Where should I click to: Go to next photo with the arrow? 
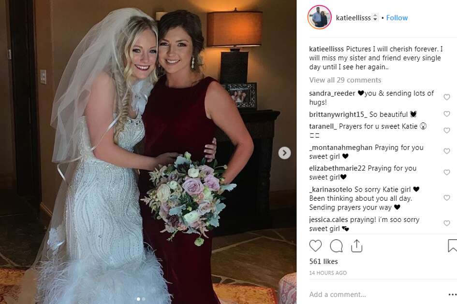click(284, 153)
